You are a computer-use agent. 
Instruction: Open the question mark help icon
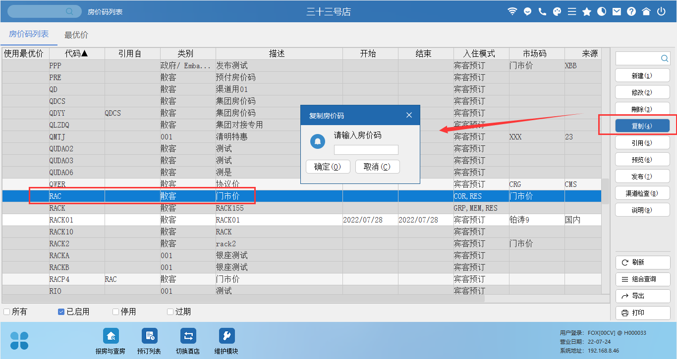coord(631,11)
